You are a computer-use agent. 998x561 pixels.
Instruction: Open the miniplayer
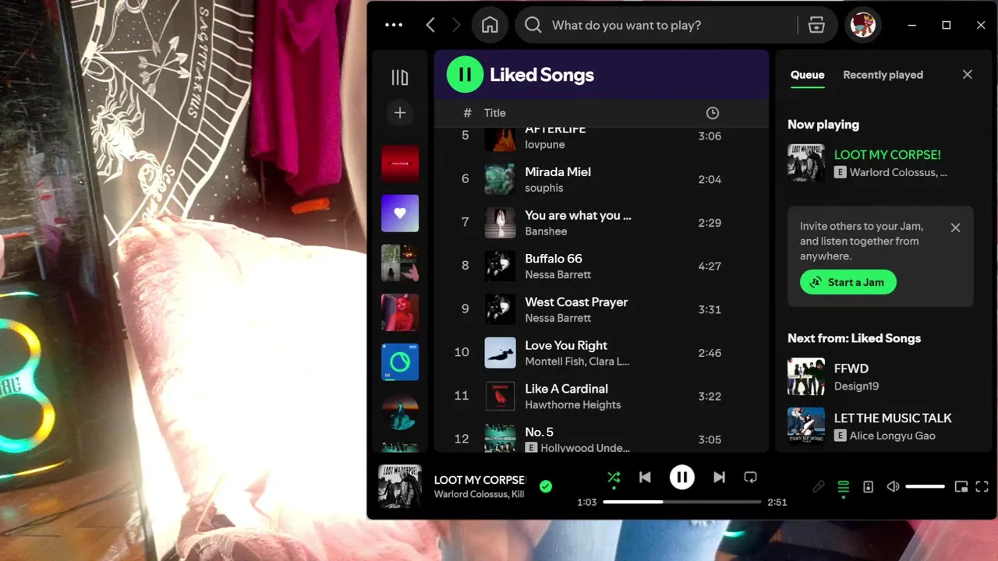point(961,487)
